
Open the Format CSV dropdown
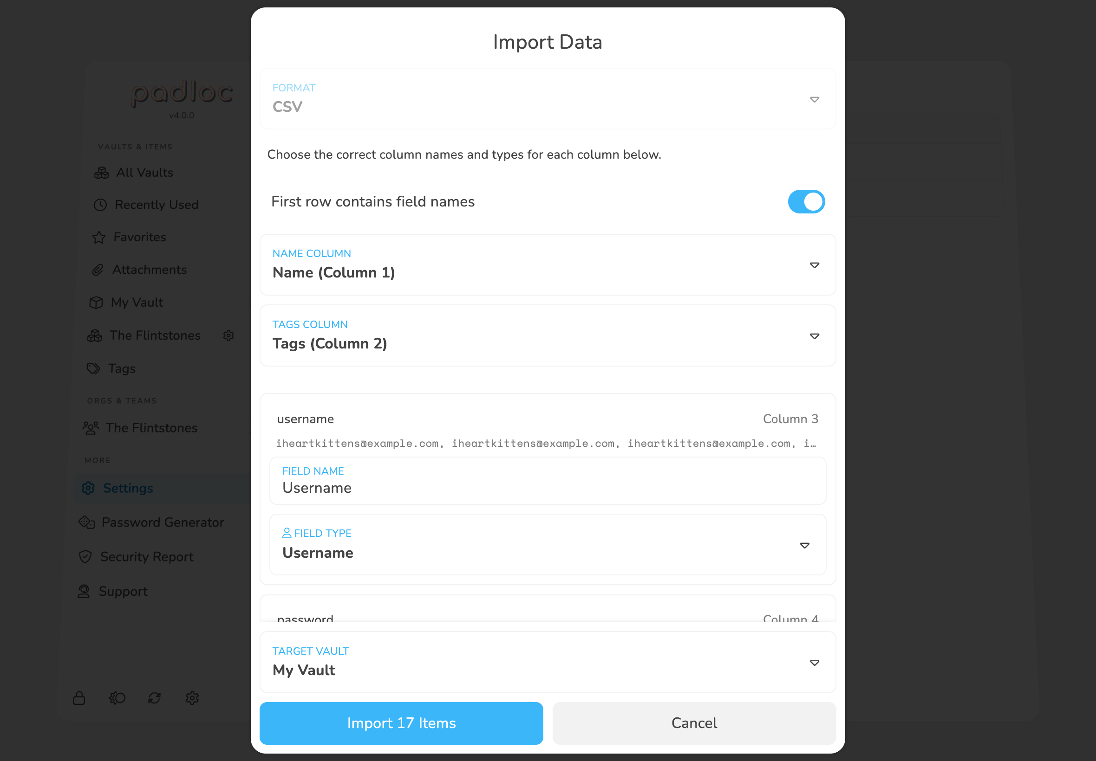pos(548,99)
